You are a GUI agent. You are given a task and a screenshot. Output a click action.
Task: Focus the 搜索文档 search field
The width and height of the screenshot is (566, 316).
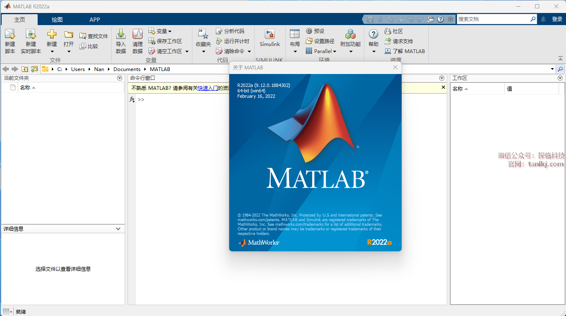(x=493, y=19)
